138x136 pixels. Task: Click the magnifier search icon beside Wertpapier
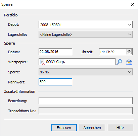(119, 62)
